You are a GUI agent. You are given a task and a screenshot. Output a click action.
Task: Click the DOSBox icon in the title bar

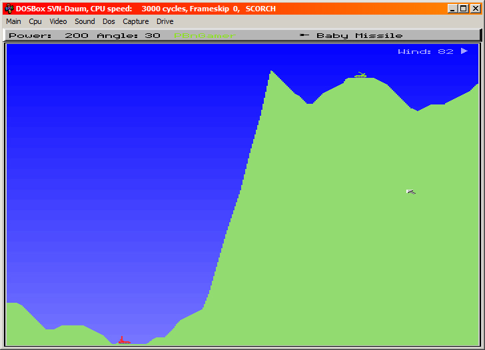pos(9,9)
